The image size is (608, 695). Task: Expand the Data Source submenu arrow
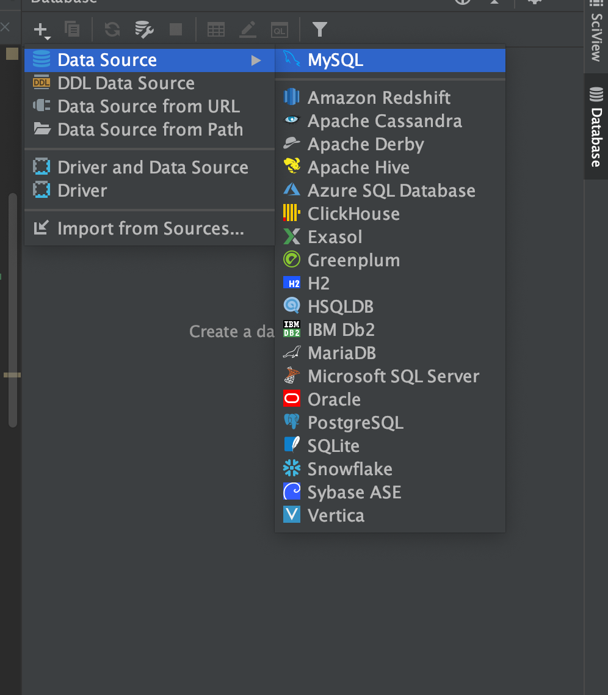coord(256,60)
